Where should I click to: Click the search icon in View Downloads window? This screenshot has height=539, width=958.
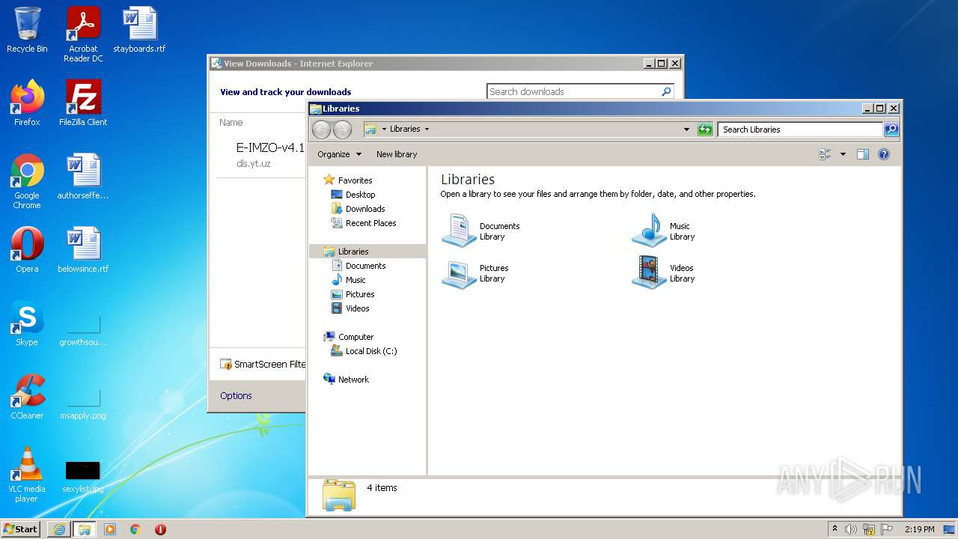[x=666, y=91]
